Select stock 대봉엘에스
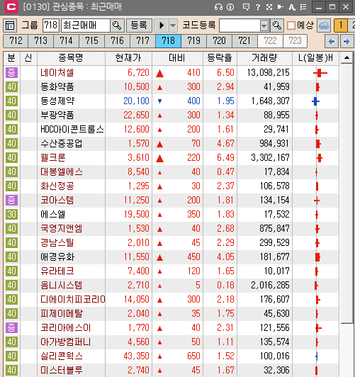 click(61, 172)
